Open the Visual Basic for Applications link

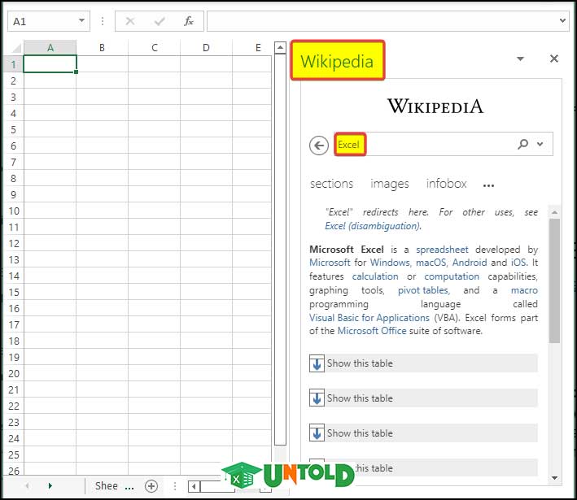369,318
